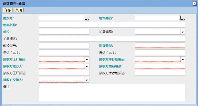The image size is (198, 106).
Task: Click the 关闭 (Close) button
Action: click(19, 10)
